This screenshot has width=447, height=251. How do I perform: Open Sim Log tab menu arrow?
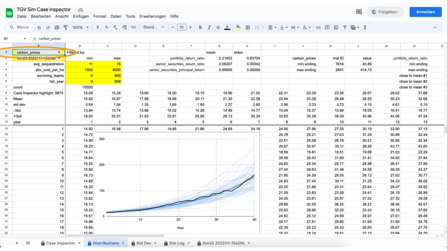pos(189,243)
